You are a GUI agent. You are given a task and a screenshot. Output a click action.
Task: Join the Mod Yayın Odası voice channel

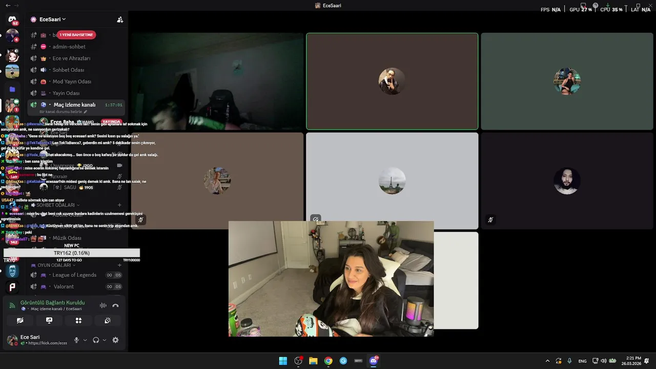tap(77, 81)
